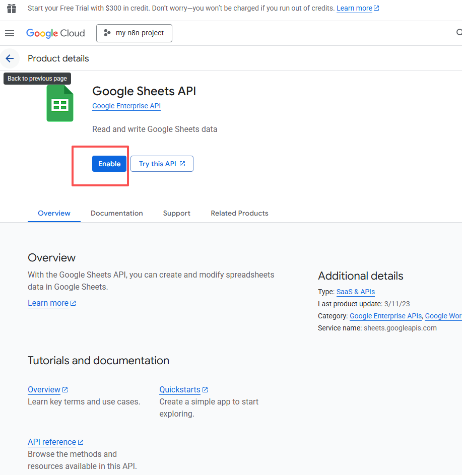Click the Google Sheets product icon
The height and width of the screenshot is (475, 462).
[60, 103]
